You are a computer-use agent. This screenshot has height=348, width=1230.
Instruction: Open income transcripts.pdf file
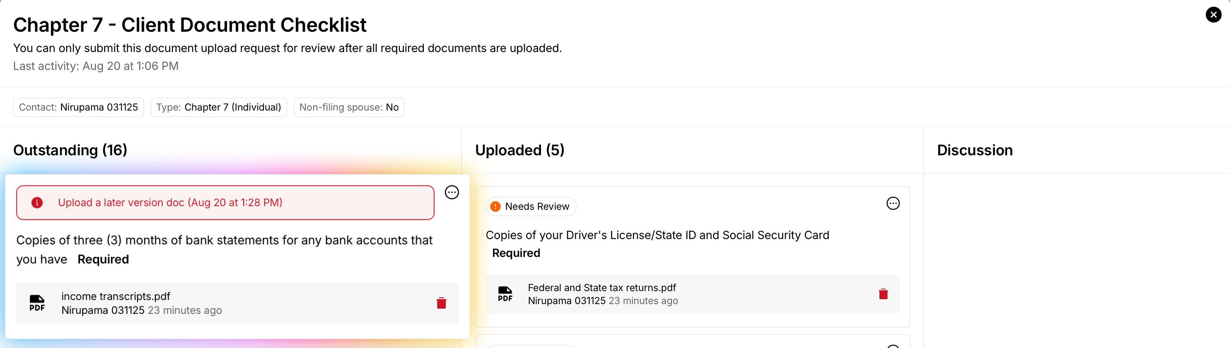116,296
